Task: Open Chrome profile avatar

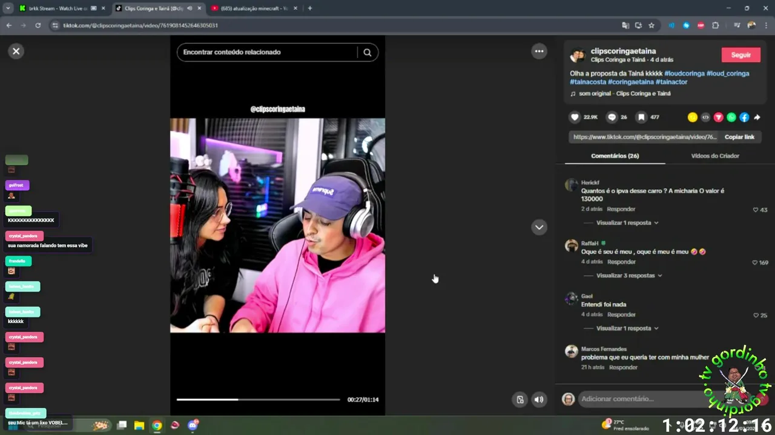Action: click(x=751, y=25)
